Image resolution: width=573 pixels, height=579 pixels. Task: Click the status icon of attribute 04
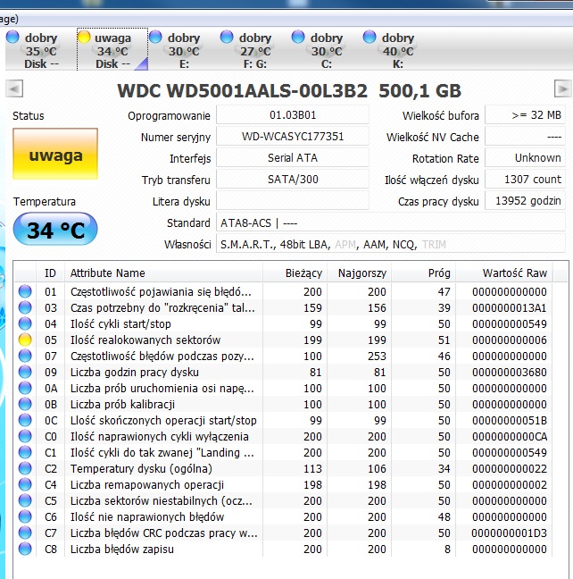click(x=25, y=323)
